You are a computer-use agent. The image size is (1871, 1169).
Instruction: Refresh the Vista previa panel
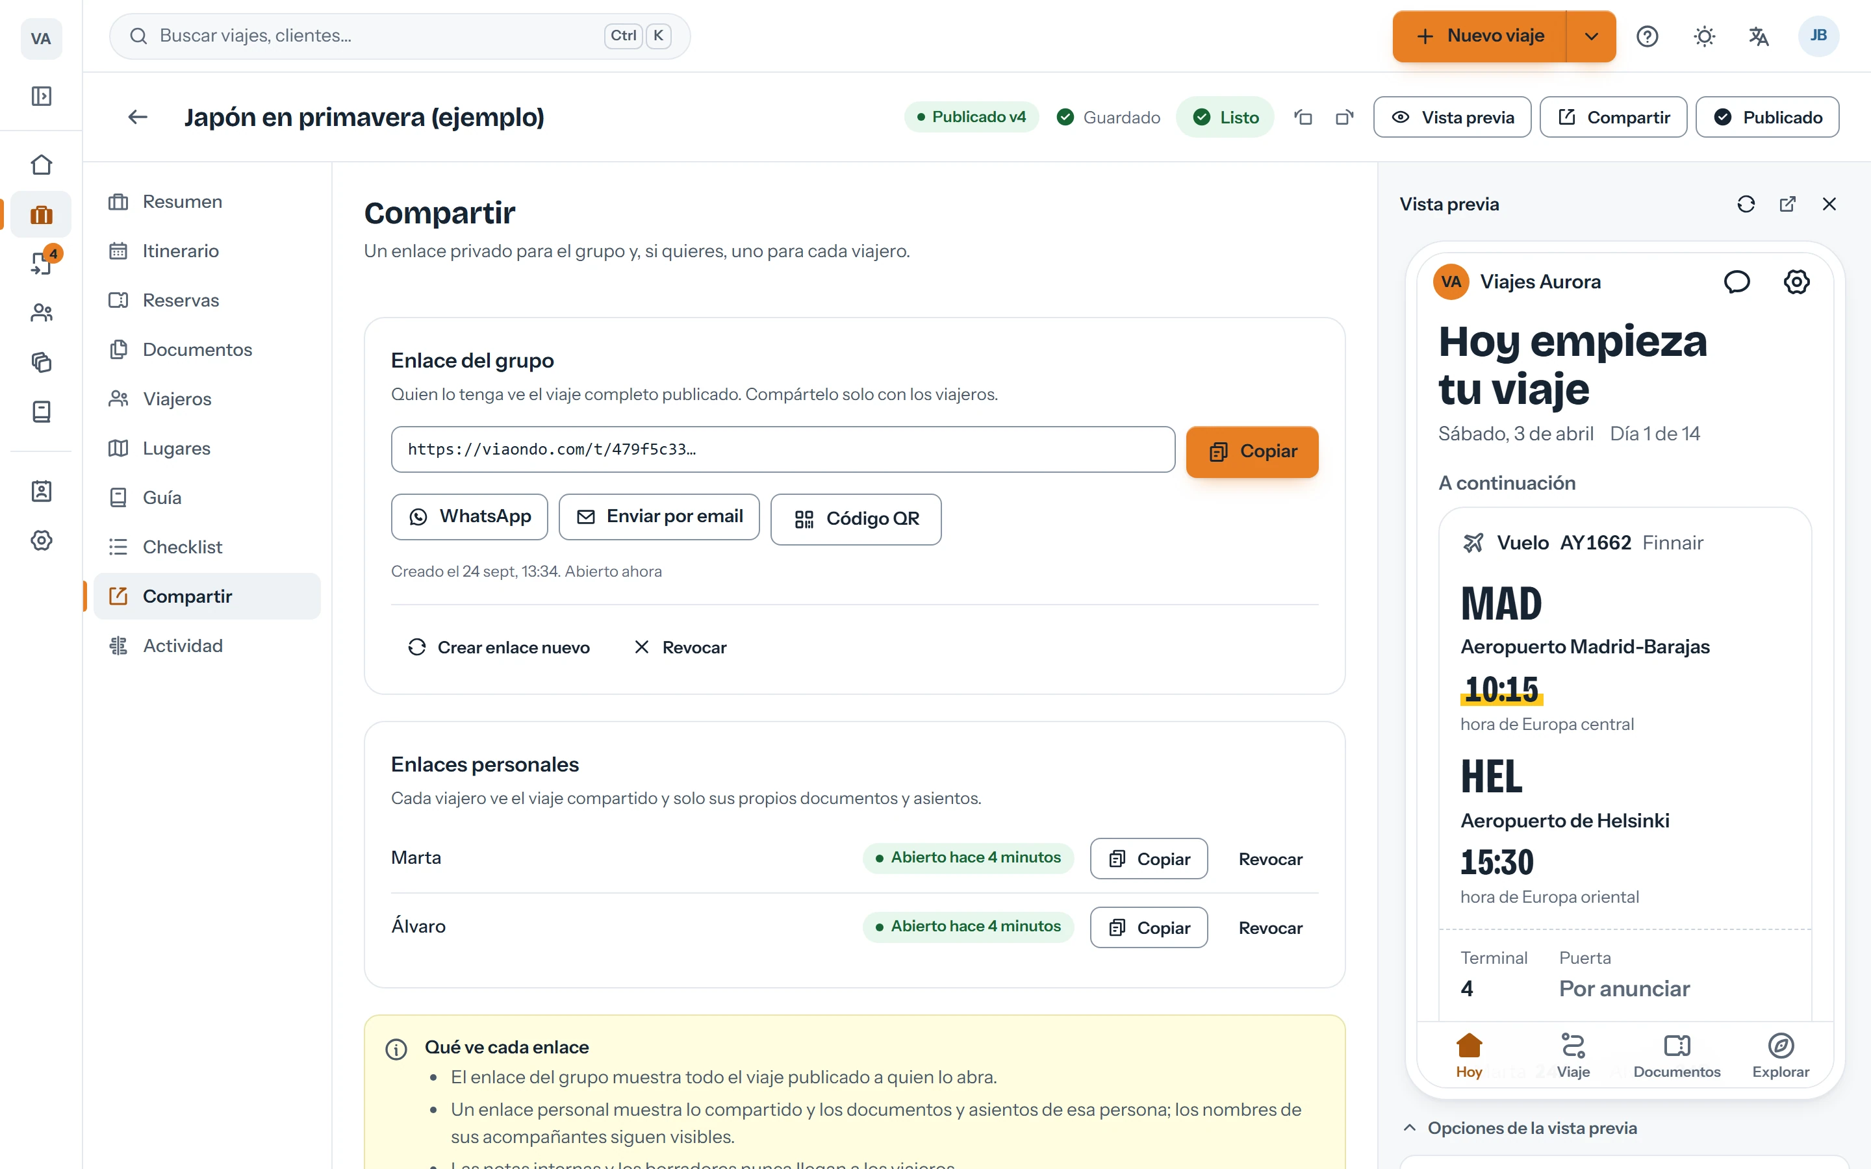pyautogui.click(x=1746, y=204)
